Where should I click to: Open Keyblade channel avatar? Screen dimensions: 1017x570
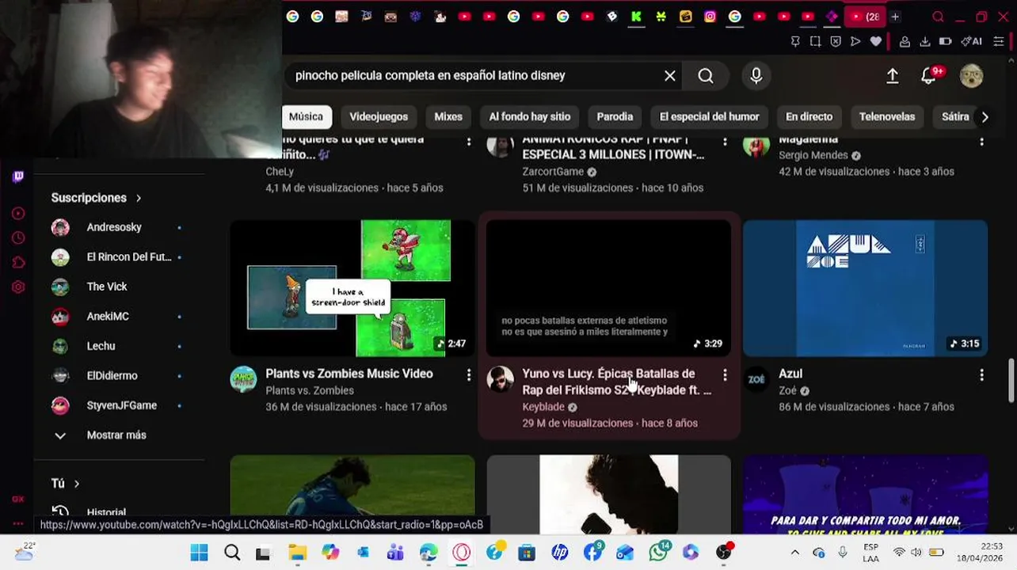[500, 379]
